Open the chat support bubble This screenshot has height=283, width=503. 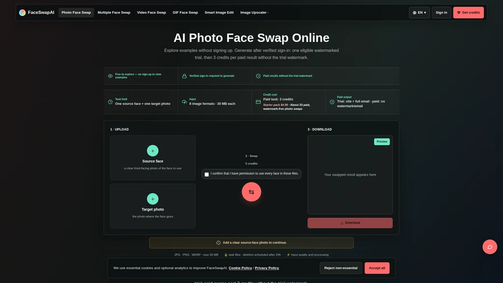tap(490, 247)
